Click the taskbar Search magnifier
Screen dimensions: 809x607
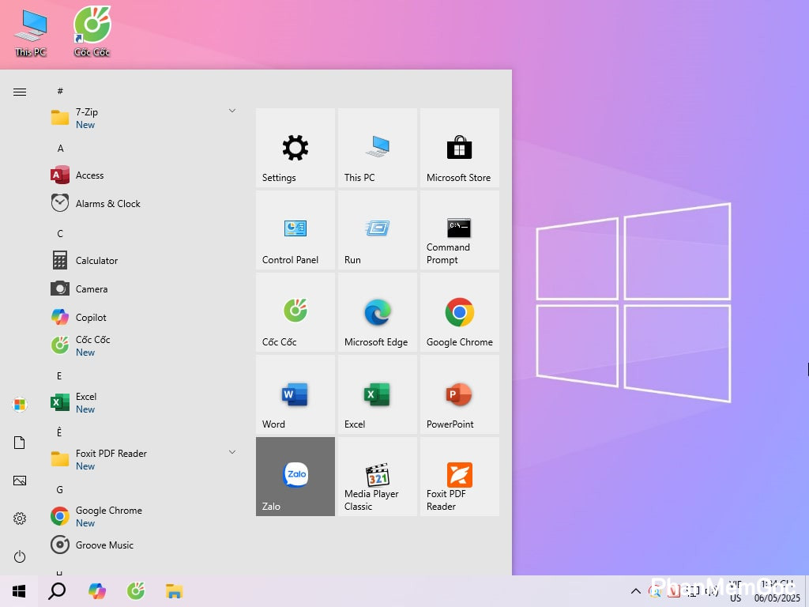(57, 591)
